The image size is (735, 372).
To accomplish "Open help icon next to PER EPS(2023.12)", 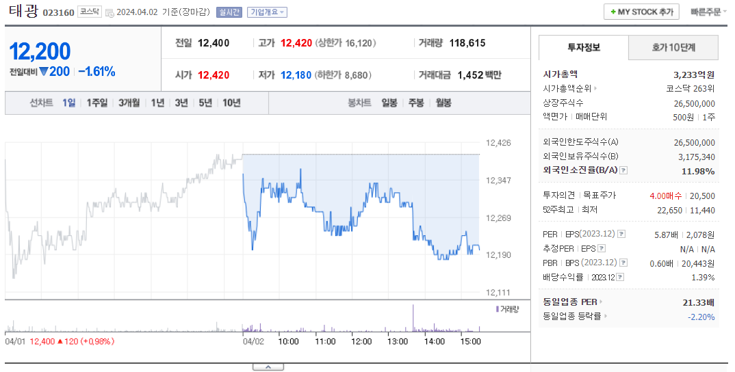I will (621, 235).
